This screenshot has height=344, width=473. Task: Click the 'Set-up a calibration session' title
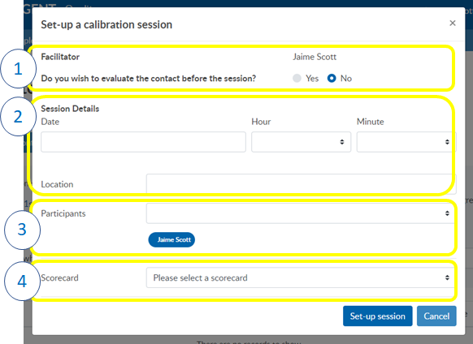click(x=106, y=24)
